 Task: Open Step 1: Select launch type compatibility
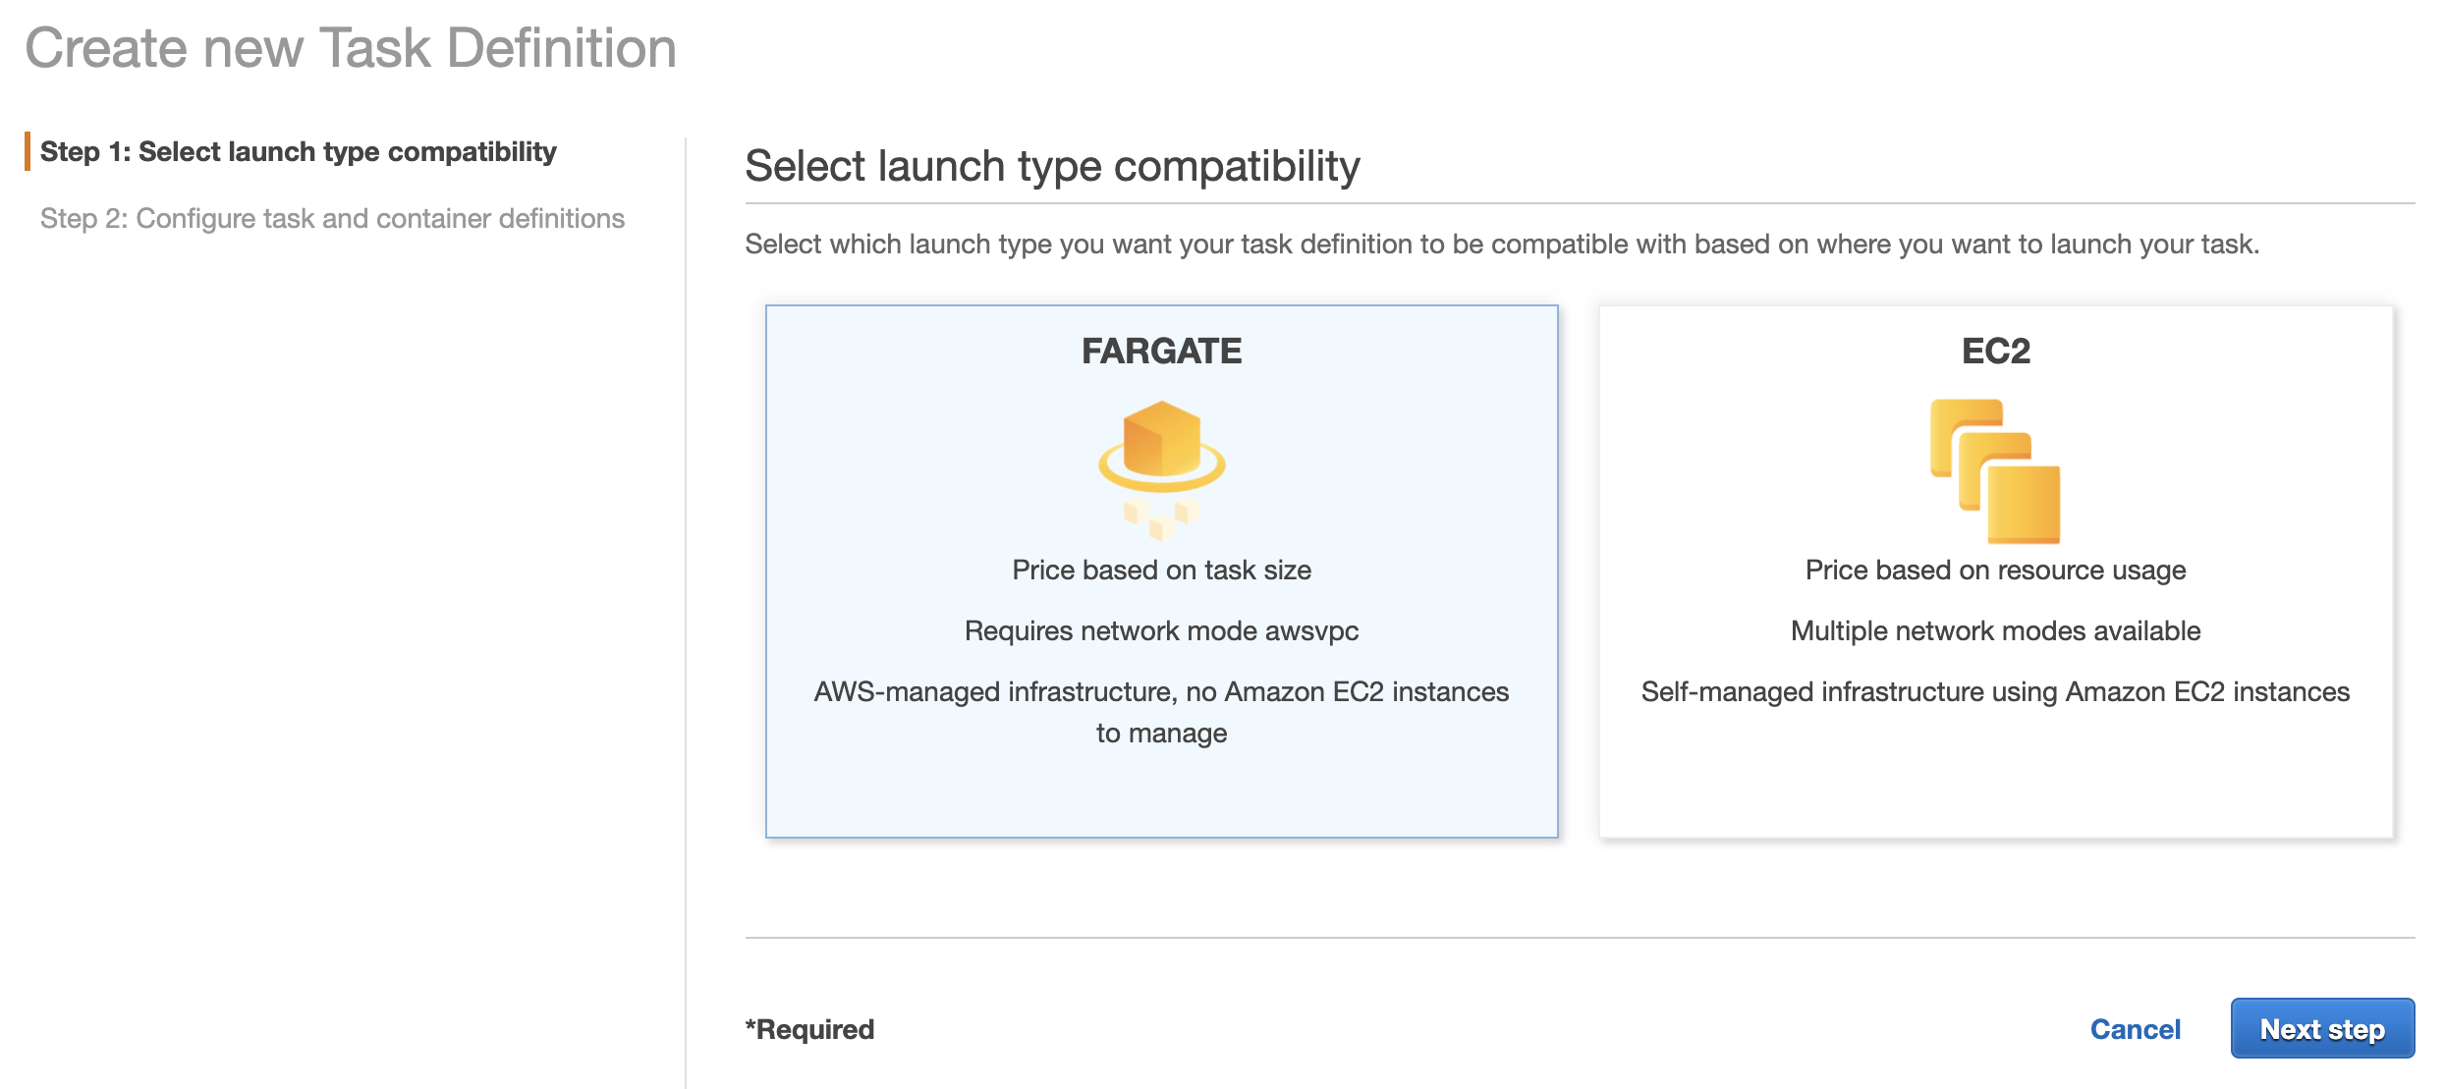298,152
